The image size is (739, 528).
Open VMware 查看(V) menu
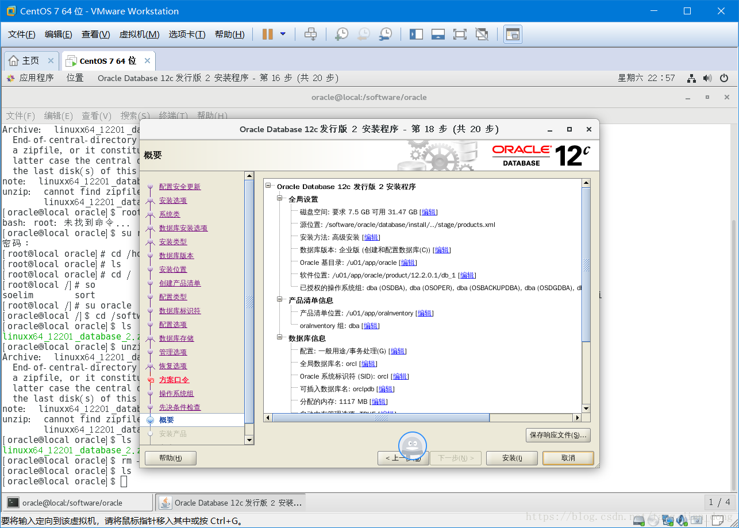tap(96, 34)
